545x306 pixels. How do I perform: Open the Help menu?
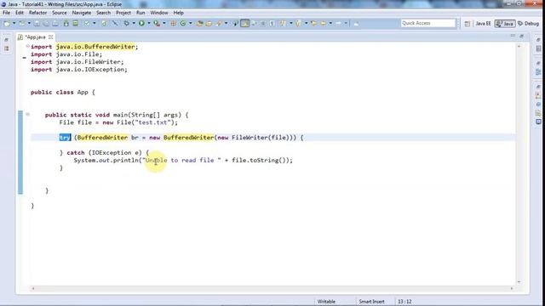click(178, 13)
